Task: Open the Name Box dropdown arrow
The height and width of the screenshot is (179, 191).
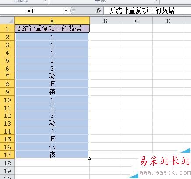Action: pyautogui.click(x=66, y=11)
